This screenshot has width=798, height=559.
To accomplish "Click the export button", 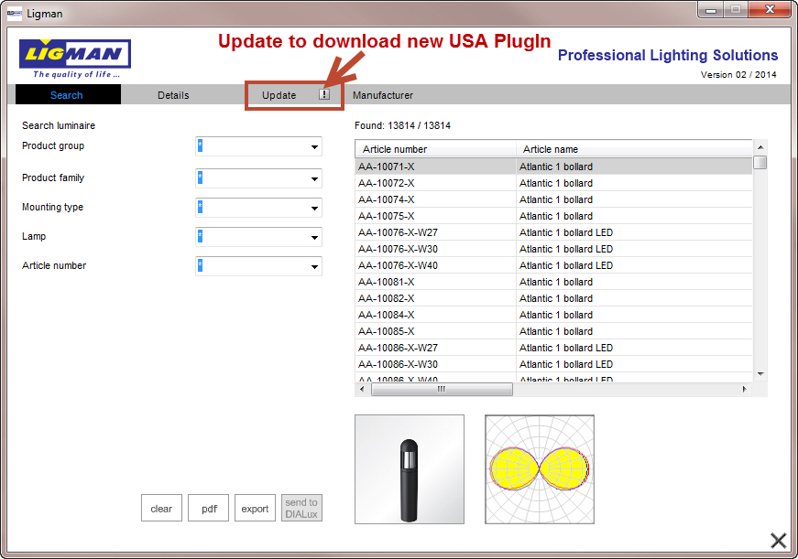I will click(x=255, y=508).
